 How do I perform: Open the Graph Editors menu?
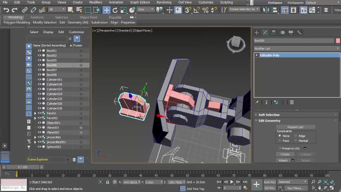point(140,2)
